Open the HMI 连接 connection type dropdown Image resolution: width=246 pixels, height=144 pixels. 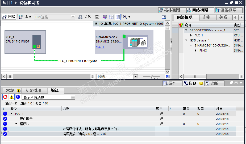pos(73,17)
